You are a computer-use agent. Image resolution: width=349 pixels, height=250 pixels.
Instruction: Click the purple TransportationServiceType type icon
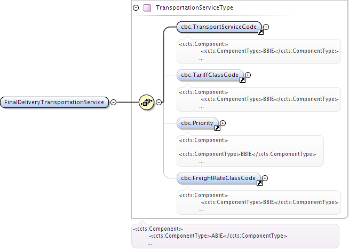coord(147,8)
